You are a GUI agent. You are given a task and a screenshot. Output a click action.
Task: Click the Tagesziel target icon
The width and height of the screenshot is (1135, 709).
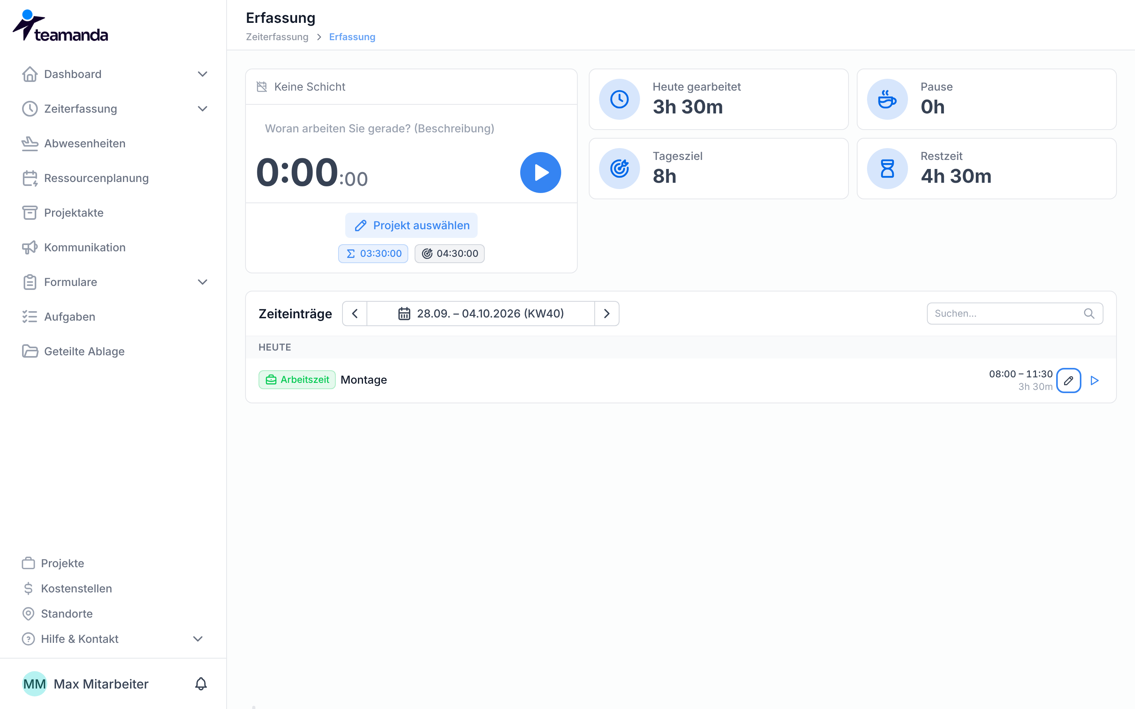coord(619,168)
